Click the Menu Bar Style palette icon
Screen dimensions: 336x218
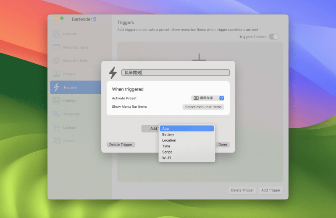click(x=56, y=60)
